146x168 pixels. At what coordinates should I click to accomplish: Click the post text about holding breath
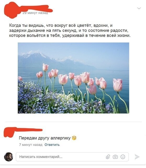[x=70, y=30]
